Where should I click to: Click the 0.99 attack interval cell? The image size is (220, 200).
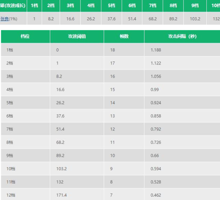[x=154, y=89]
